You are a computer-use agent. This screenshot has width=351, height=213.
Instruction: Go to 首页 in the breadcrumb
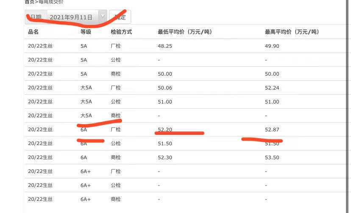coord(29,2)
